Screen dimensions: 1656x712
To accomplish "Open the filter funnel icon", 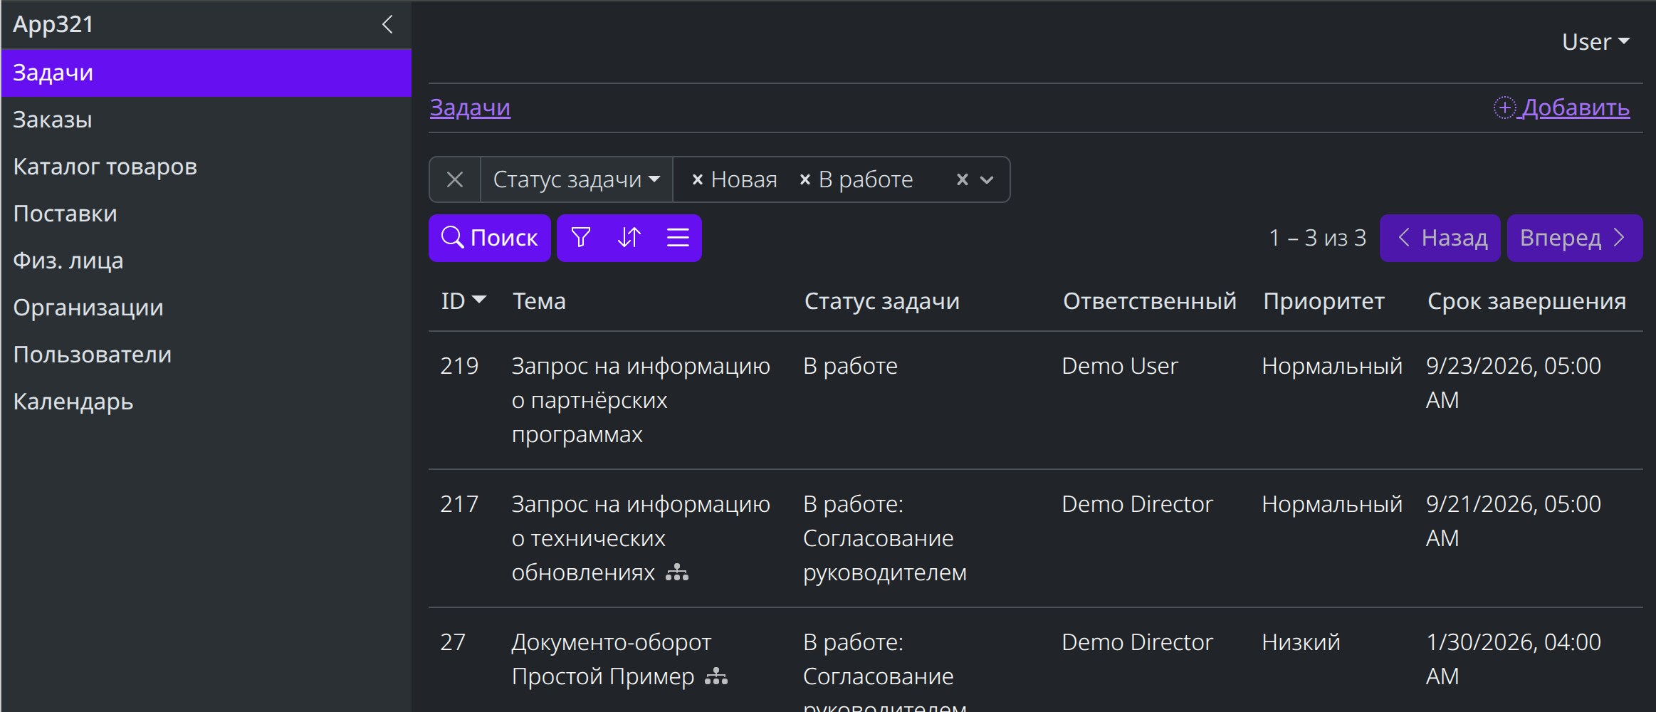I will click(581, 237).
